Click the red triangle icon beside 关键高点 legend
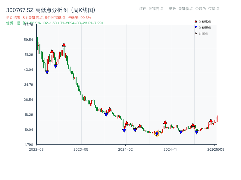 point(196,21)
